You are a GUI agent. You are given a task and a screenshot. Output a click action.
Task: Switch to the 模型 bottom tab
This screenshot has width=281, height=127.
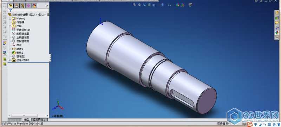(27, 120)
